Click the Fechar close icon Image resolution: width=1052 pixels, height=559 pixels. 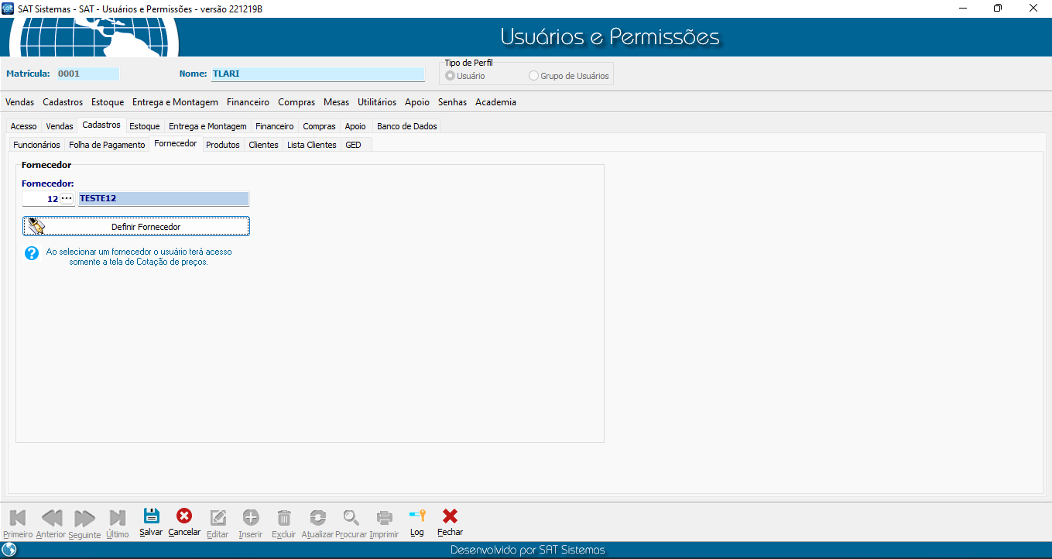click(x=450, y=517)
